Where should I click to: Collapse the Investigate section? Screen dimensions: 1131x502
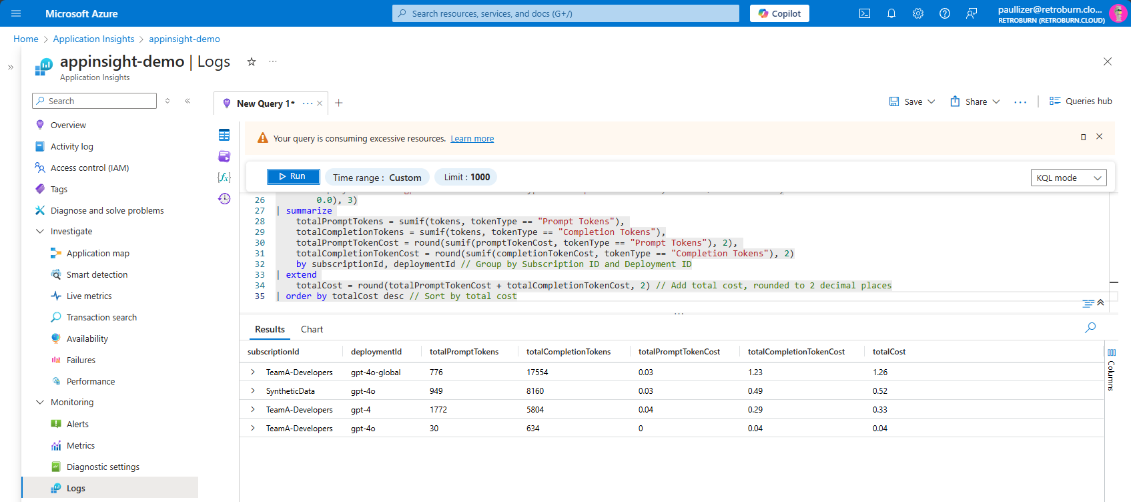(40, 231)
